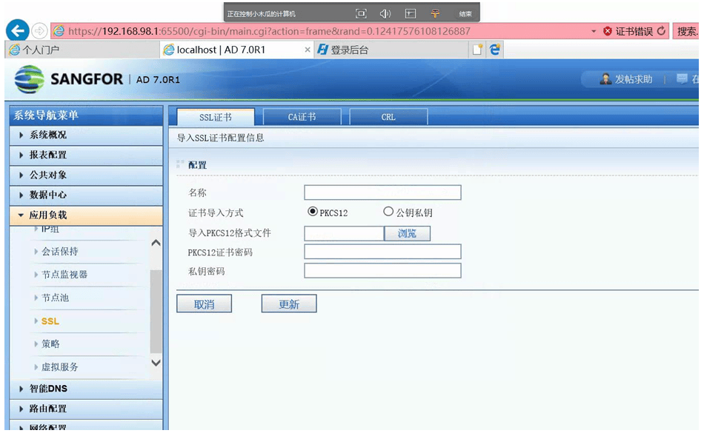704x436 pixels.
Task: Click the 浏览 browse button
Action: (x=407, y=232)
